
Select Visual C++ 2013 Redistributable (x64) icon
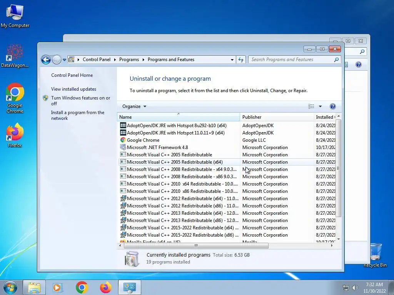(123, 213)
